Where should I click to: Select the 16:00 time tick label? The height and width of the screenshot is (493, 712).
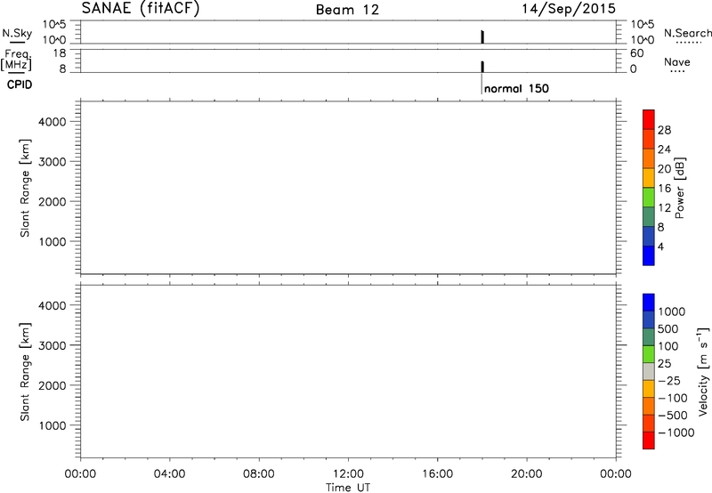click(437, 473)
